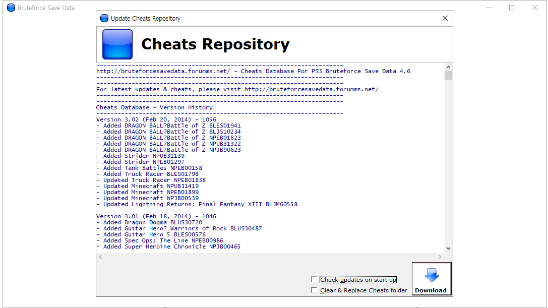Click the line 'Added DRAGON BALL?Battle of Z NPUB31322'
548x308 pixels.
coord(169,144)
